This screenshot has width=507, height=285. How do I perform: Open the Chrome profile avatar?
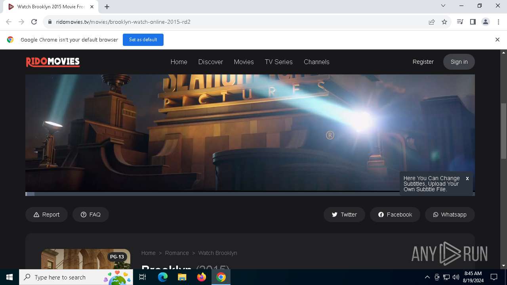(x=486, y=22)
